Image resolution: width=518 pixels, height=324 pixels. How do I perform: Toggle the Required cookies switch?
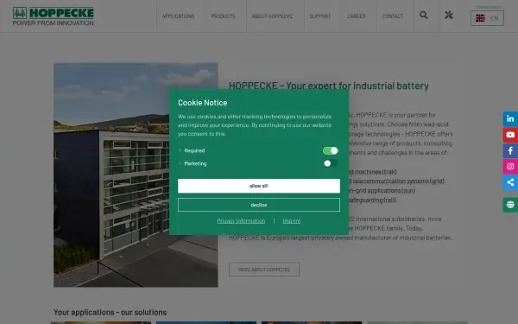pos(331,150)
